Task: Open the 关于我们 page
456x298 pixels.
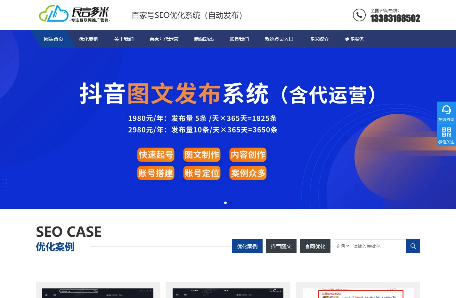Action: pos(124,39)
